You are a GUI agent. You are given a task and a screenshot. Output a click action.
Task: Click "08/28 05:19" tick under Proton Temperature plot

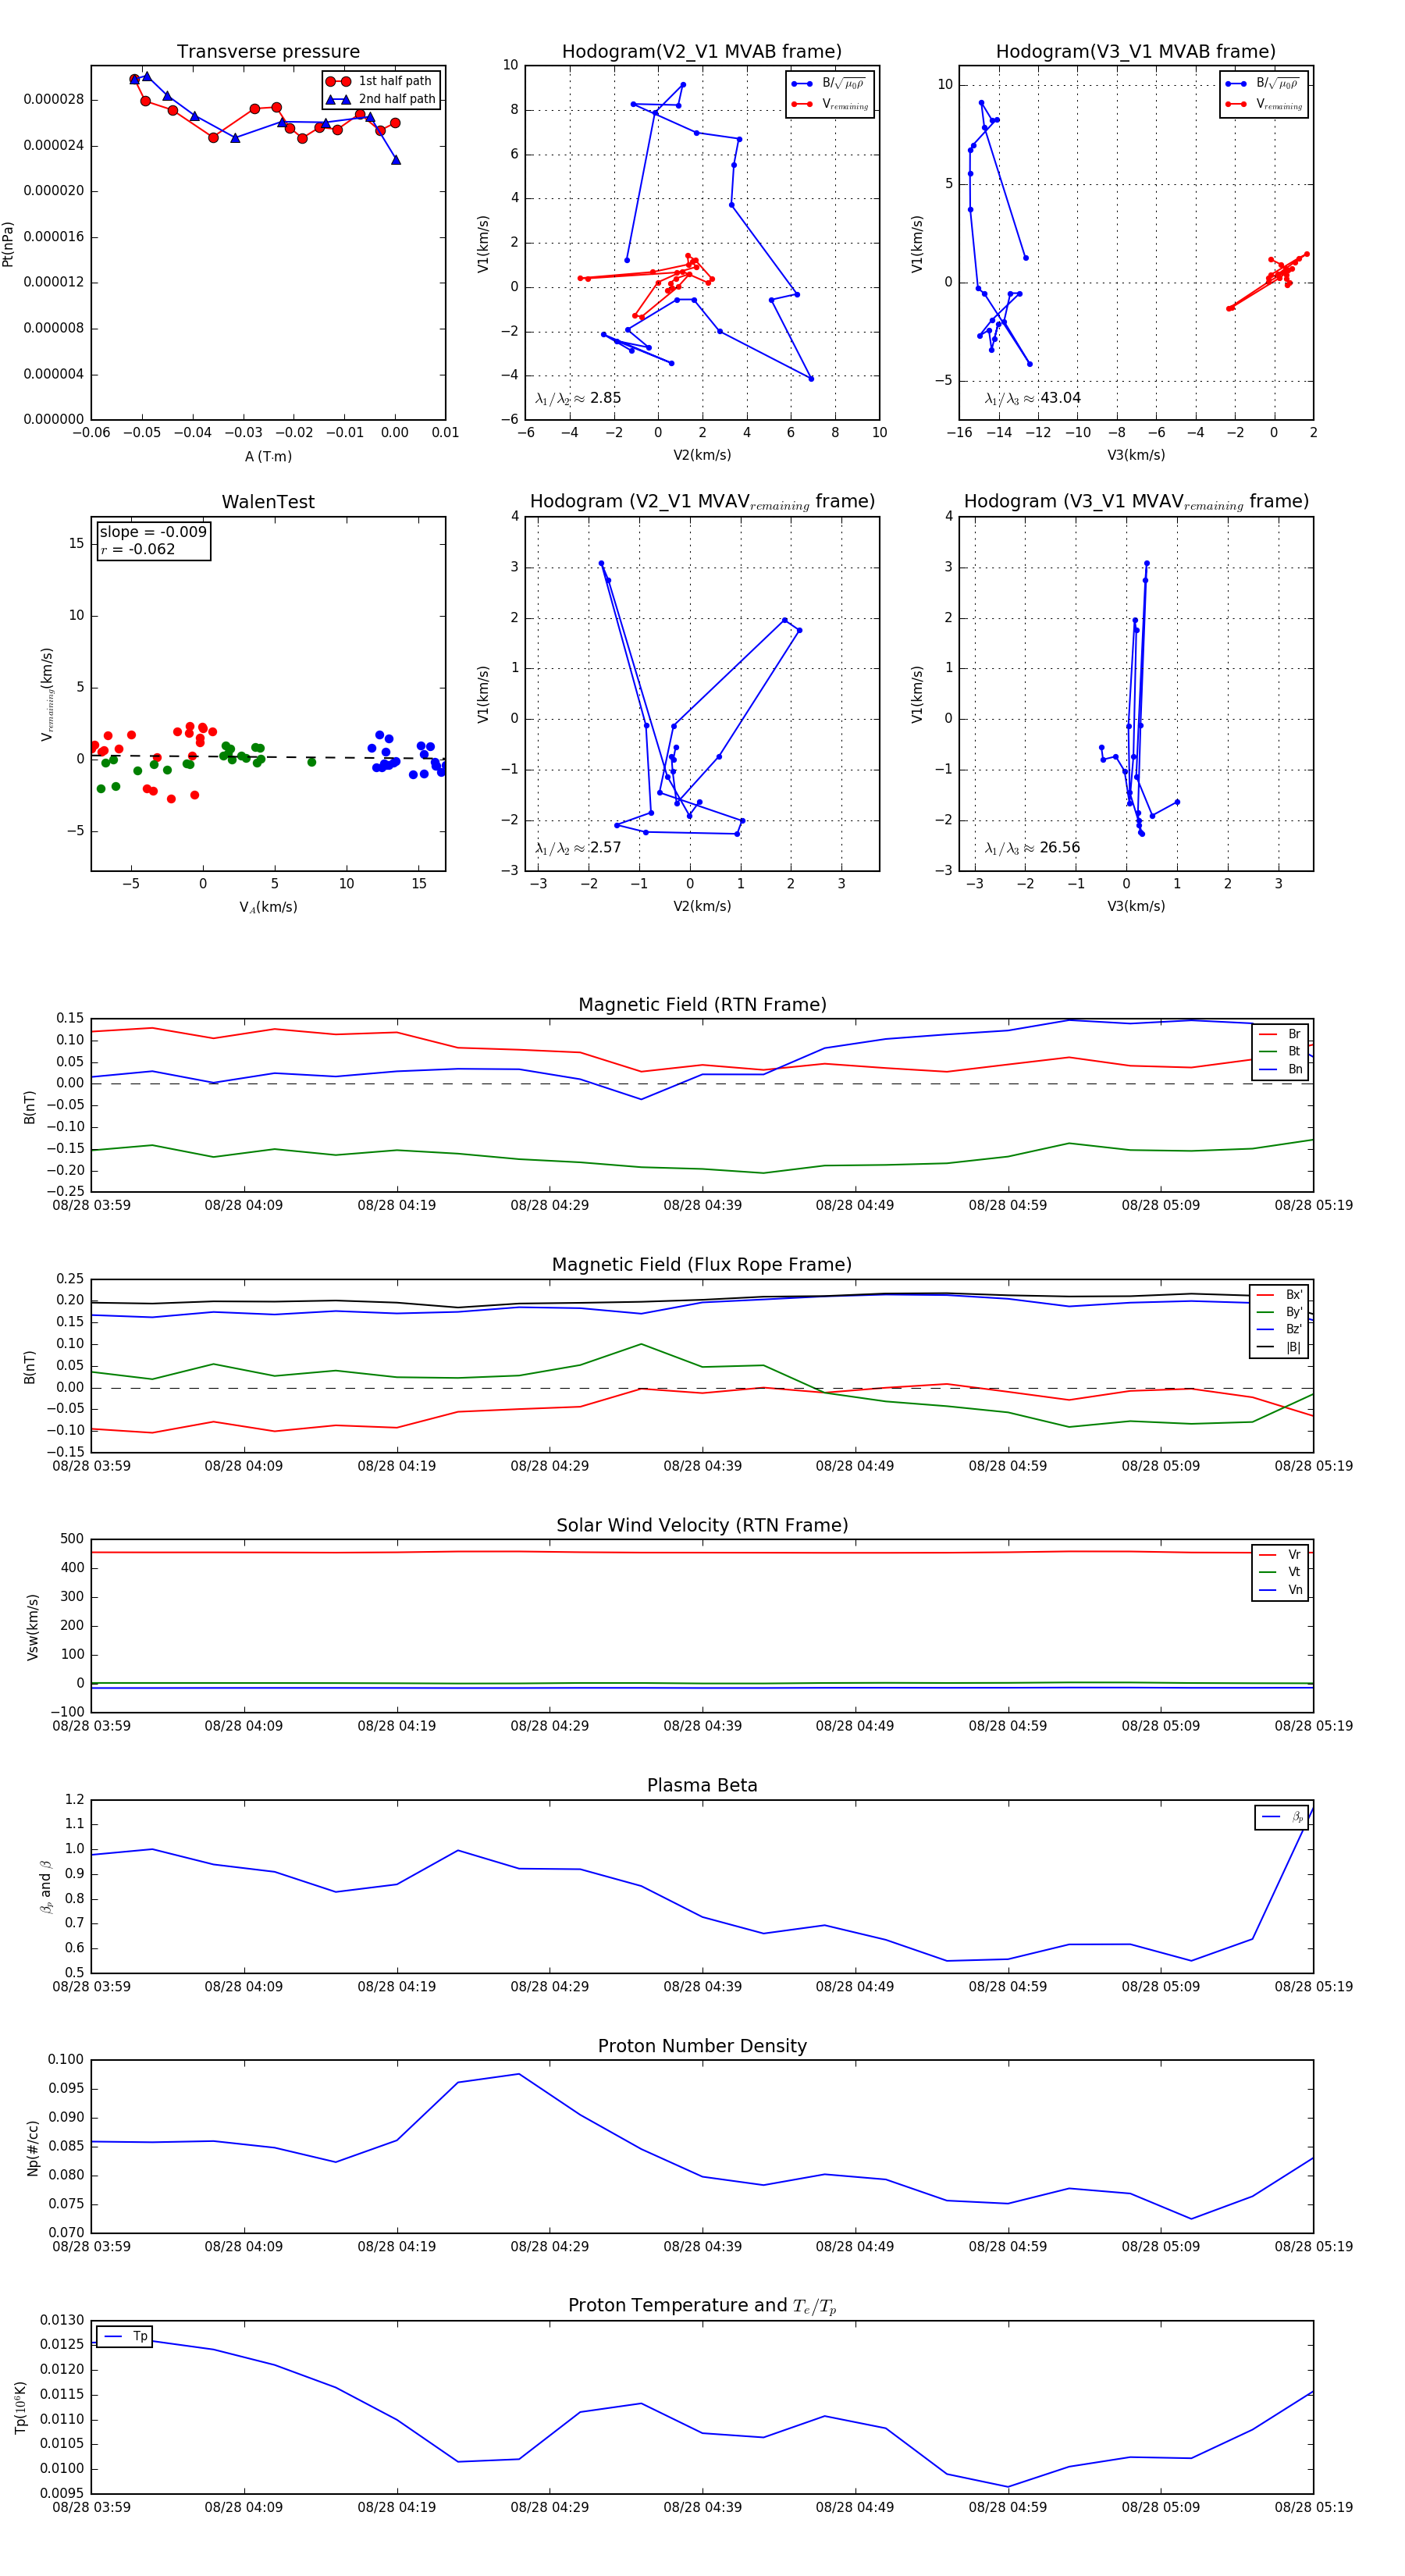[1313, 2507]
